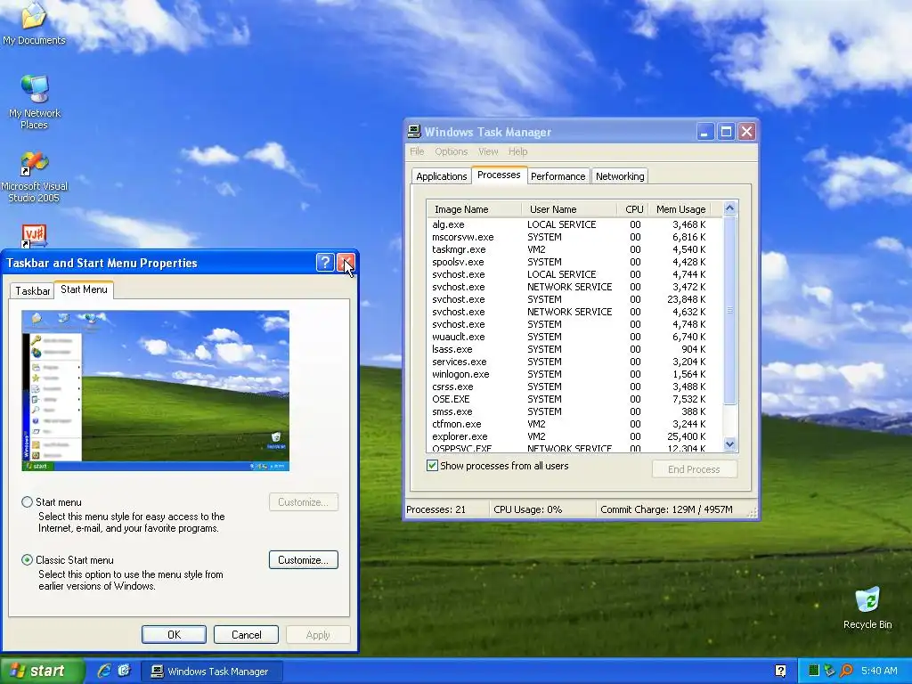
Task: Toggle Show processes from all users checkbox
Action: click(432, 465)
